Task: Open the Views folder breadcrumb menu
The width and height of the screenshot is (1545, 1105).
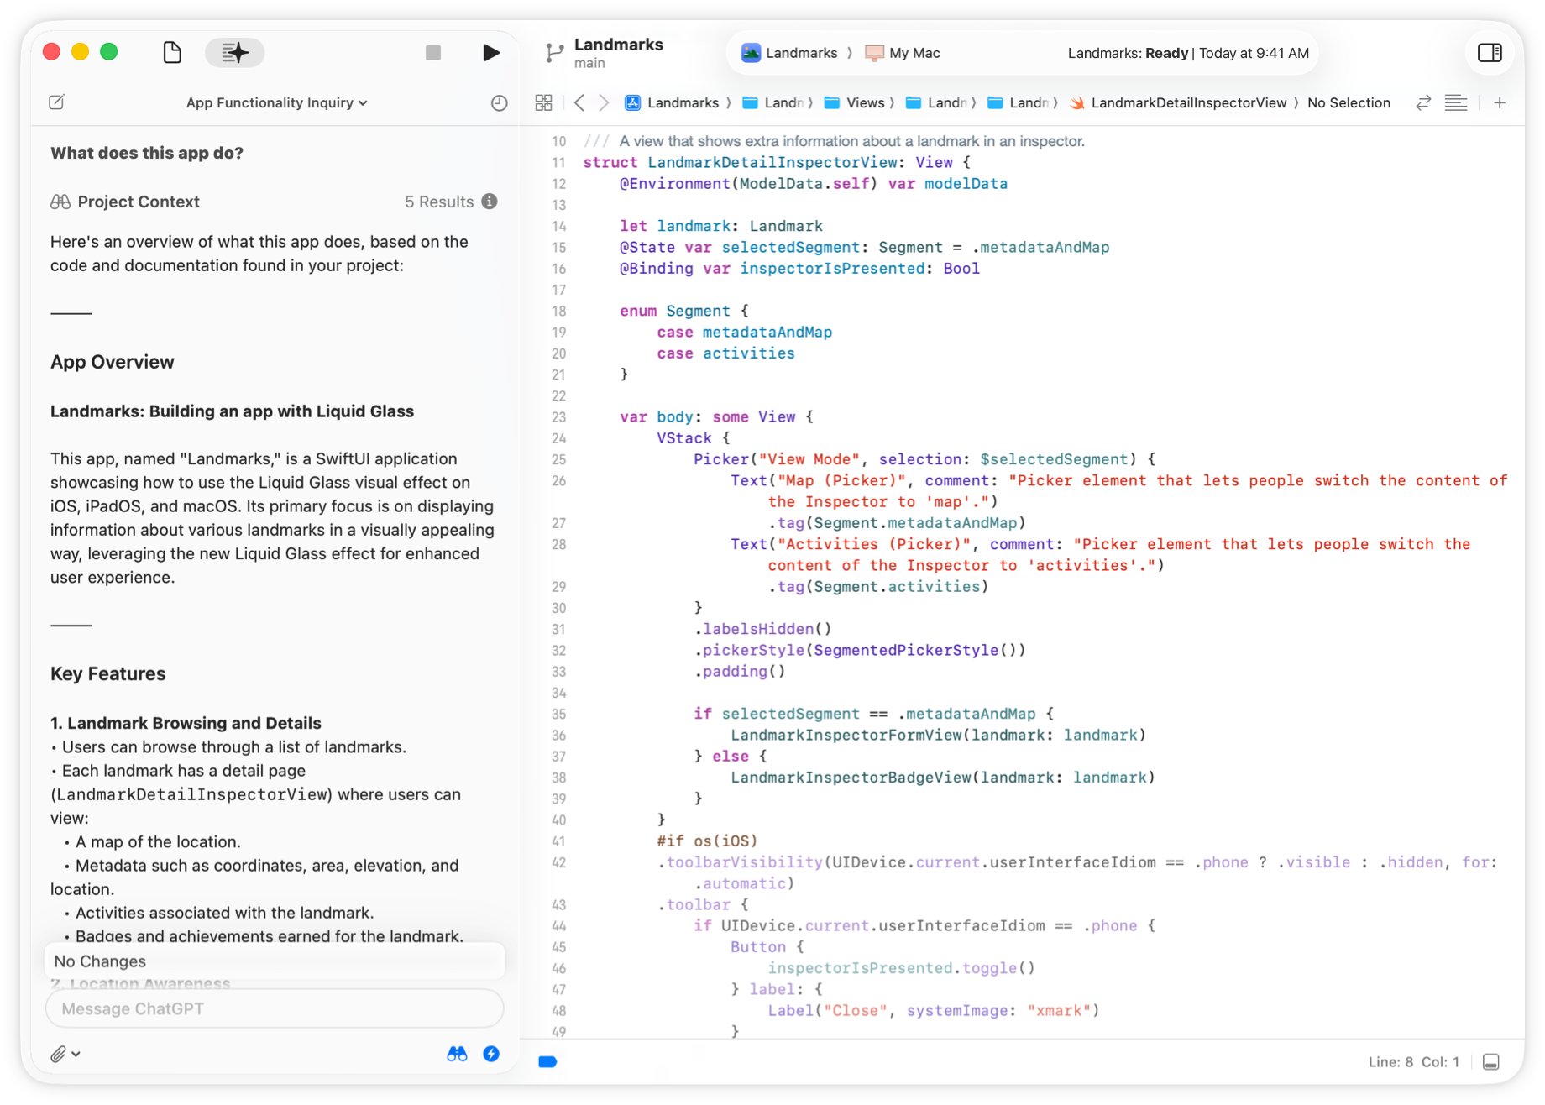Action: (x=864, y=102)
